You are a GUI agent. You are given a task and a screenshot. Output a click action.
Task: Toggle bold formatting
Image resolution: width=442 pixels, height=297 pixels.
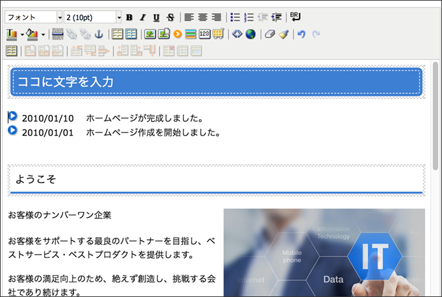(x=129, y=18)
